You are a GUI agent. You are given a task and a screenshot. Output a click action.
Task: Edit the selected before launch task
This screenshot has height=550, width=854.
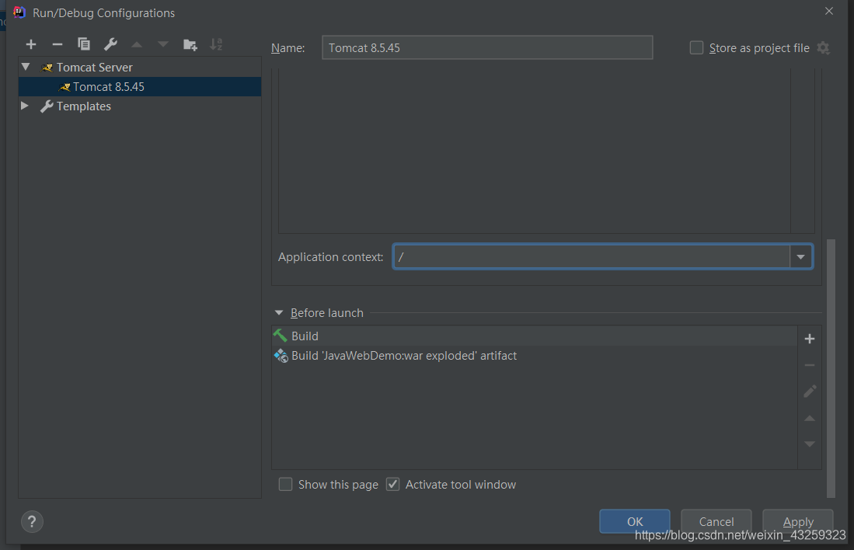[810, 391]
